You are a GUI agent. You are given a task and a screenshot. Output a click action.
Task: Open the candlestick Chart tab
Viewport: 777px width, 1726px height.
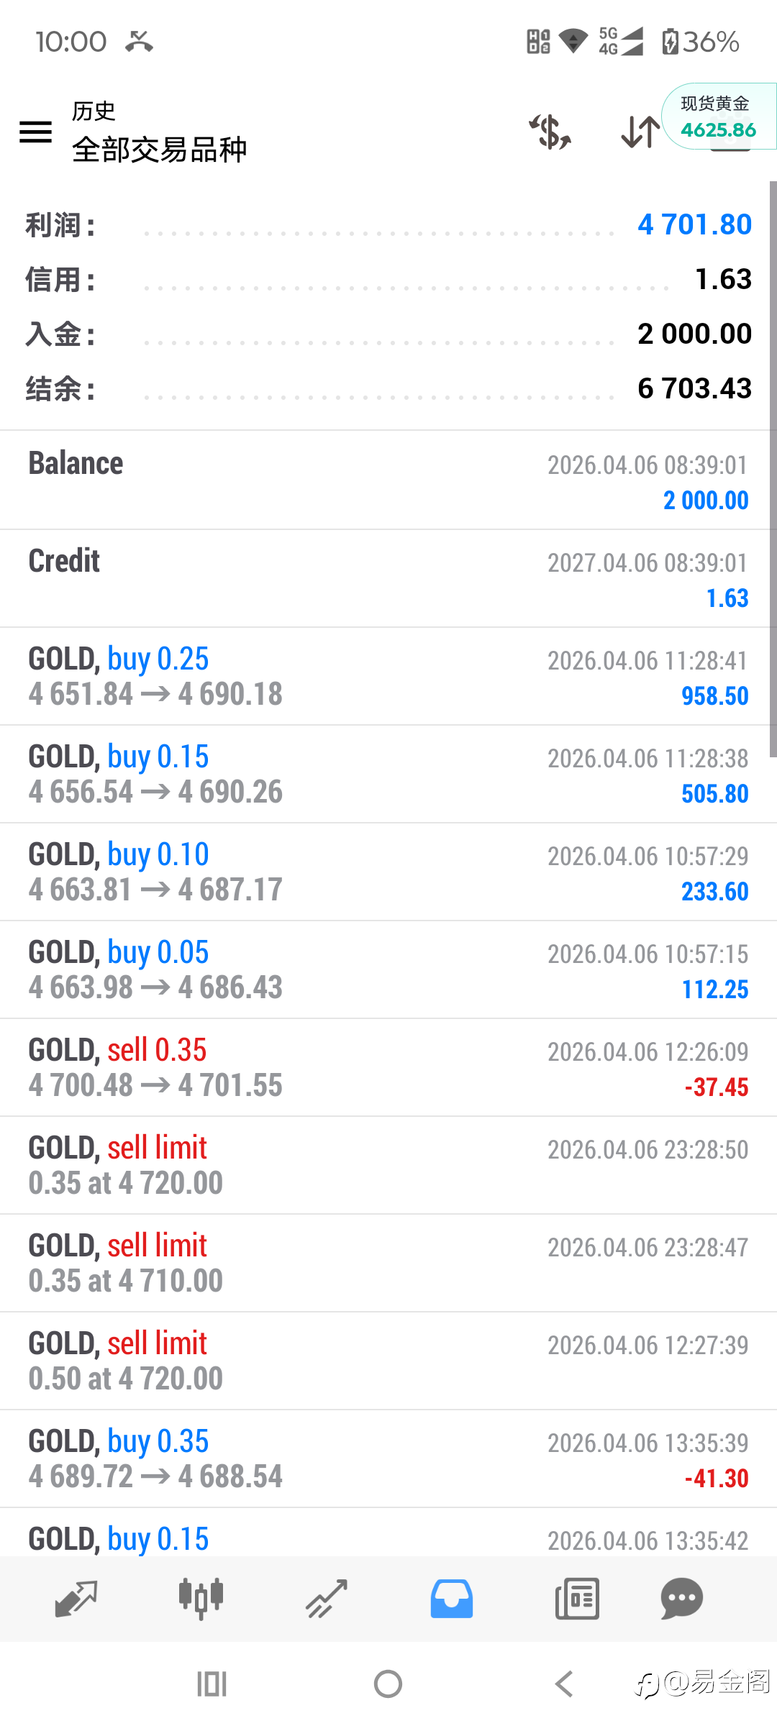pyautogui.click(x=201, y=1599)
